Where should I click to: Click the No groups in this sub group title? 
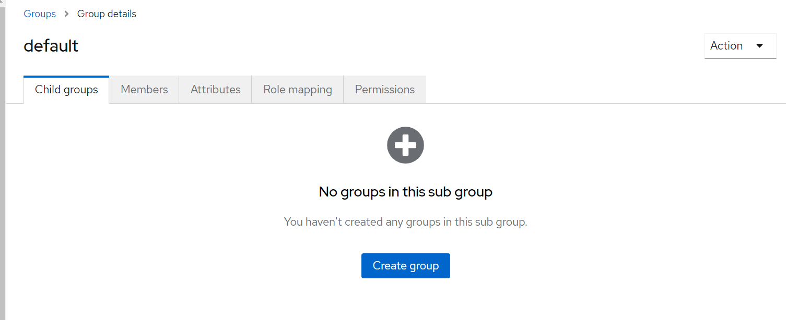(x=405, y=192)
